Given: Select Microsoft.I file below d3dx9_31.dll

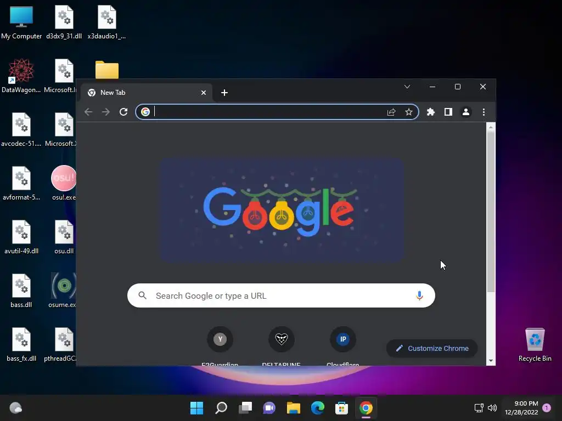Looking at the screenshot, I should point(60,76).
